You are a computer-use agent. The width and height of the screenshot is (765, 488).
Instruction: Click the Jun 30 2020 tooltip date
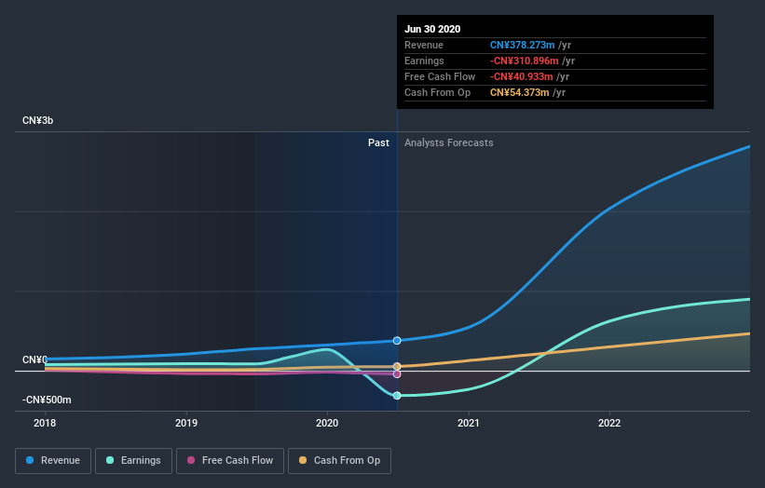[432, 29]
